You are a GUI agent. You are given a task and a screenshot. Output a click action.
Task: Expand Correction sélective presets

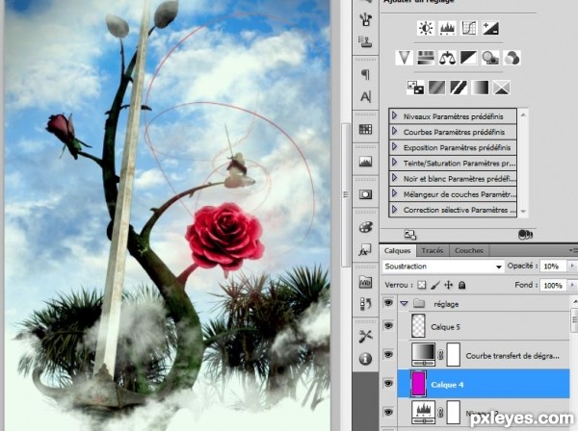coord(394,209)
